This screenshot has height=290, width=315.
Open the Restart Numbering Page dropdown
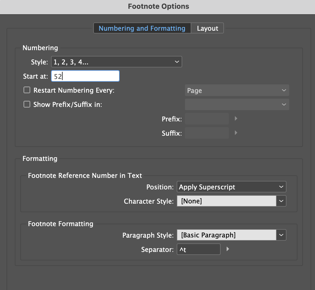[x=237, y=90]
